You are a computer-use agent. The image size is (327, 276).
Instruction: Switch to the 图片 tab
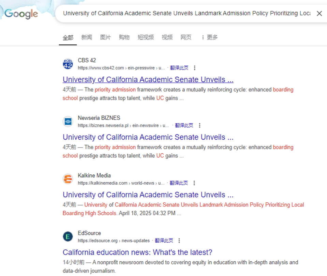pos(105,37)
